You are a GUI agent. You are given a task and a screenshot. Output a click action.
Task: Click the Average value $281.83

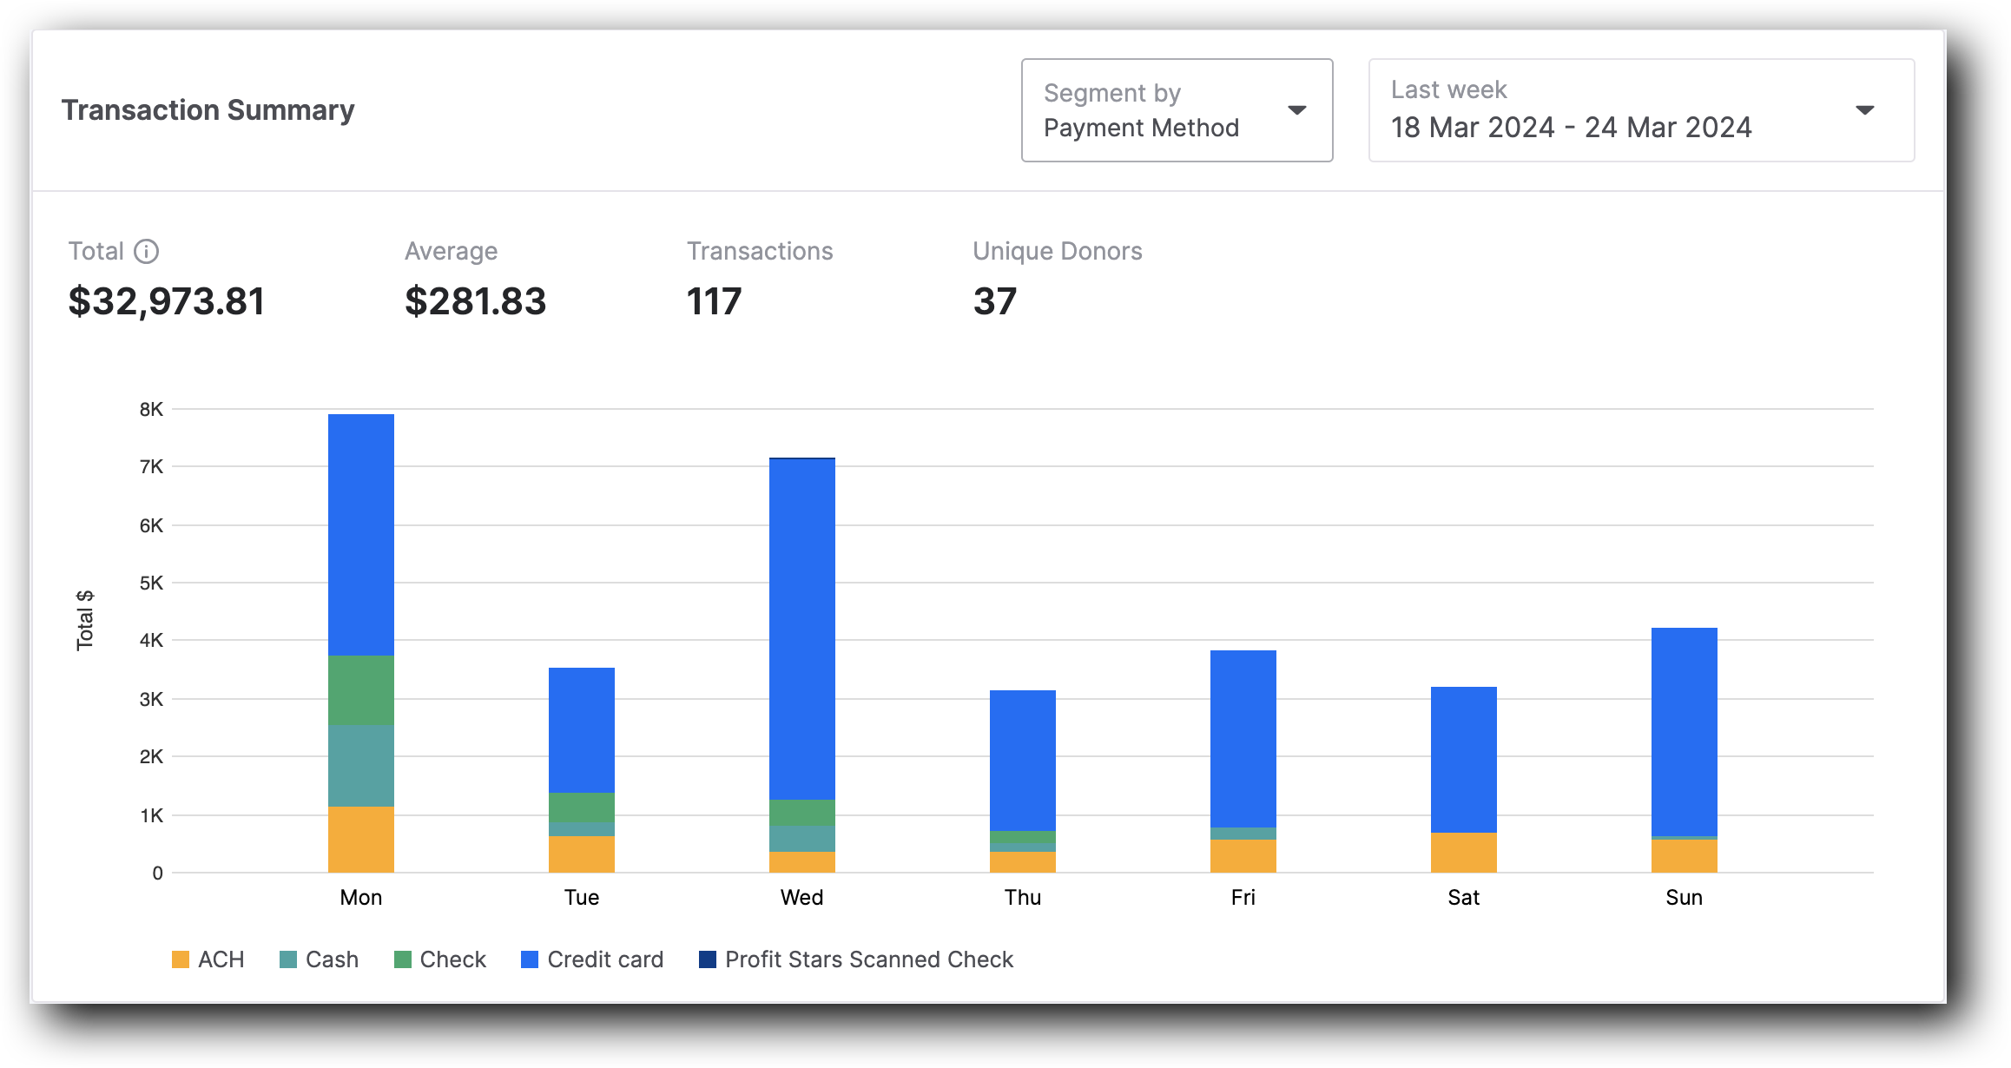pyautogui.click(x=476, y=301)
